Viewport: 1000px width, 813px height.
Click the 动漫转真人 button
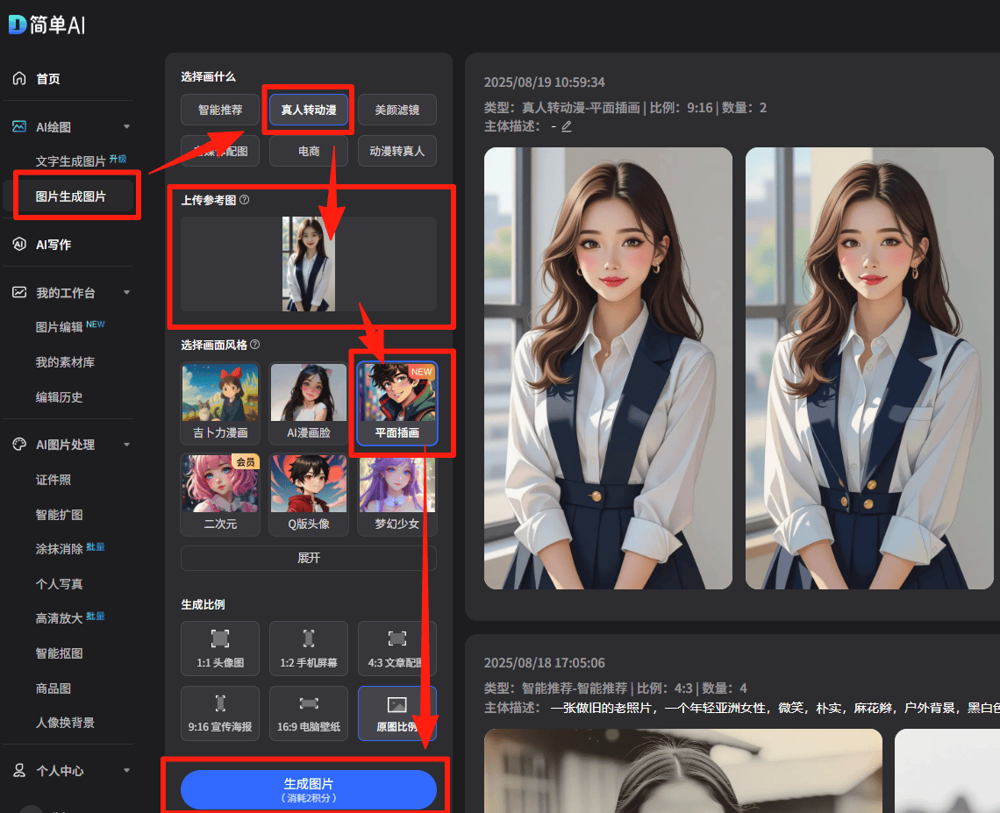(397, 151)
